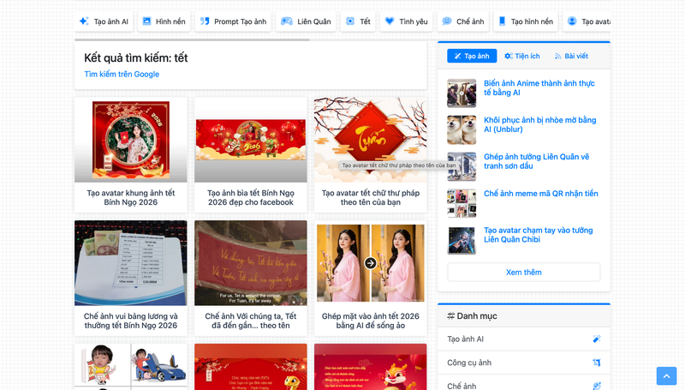Click the phone icon beside Tạo hình nền
Viewport: 685px width, 390px height.
click(502, 21)
